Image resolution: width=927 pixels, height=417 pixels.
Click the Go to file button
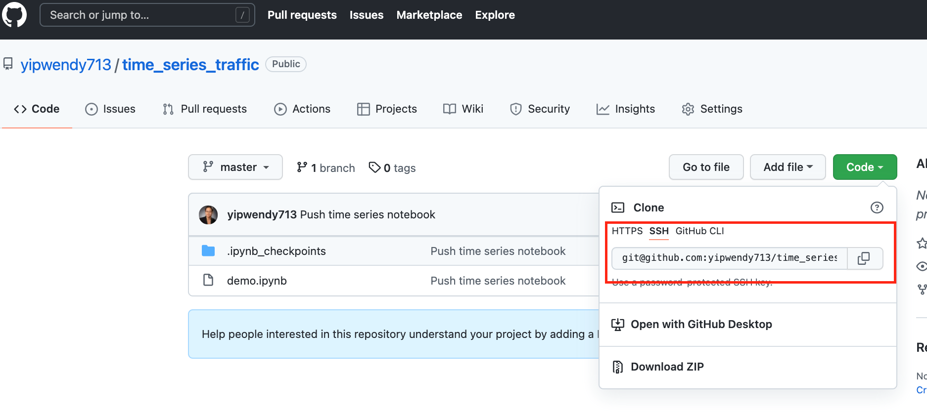click(706, 167)
